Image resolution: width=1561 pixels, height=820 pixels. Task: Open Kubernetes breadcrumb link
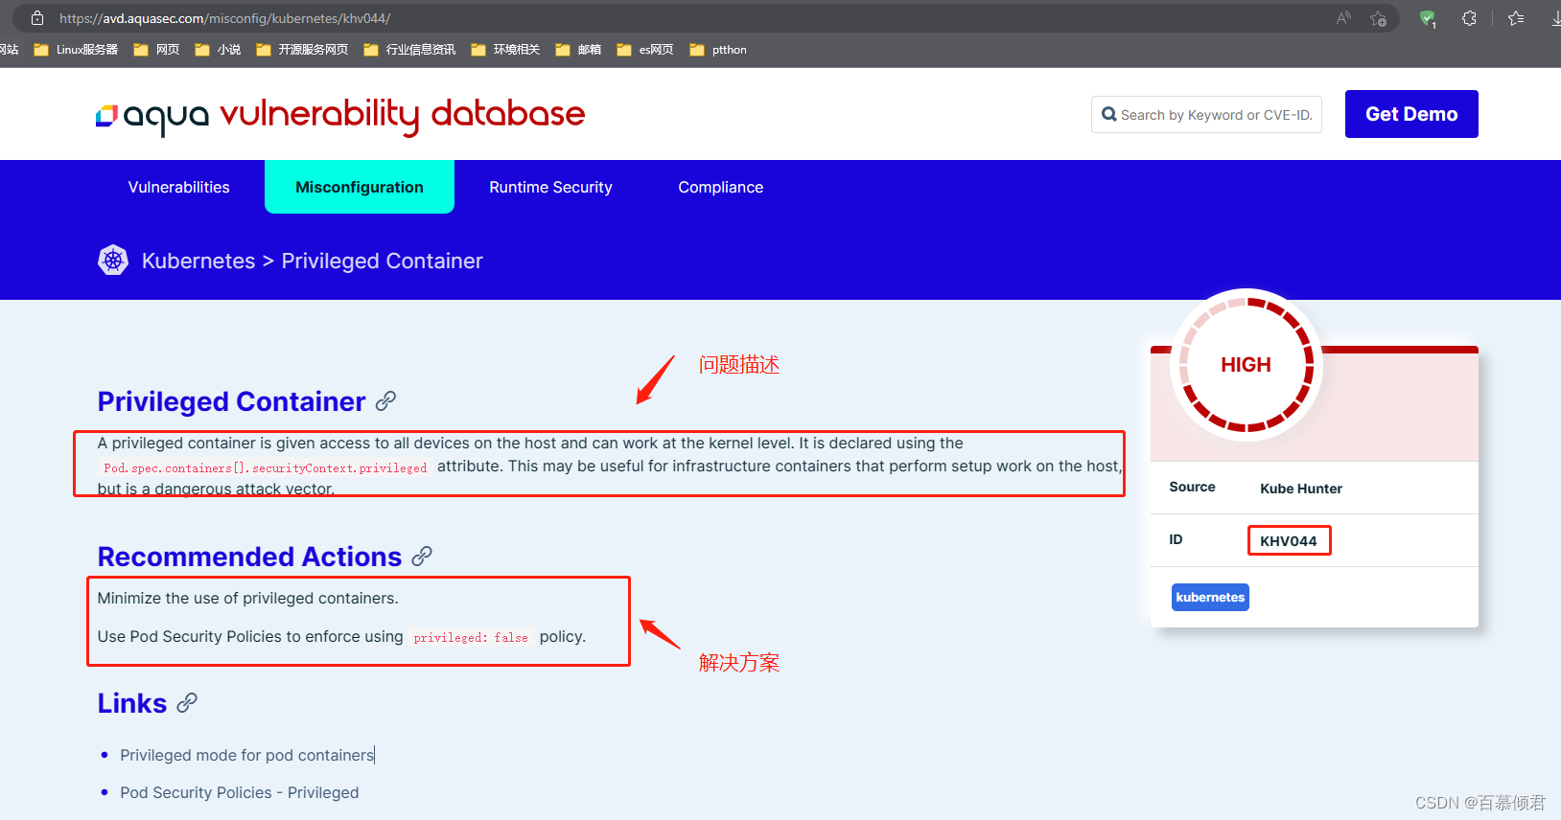click(x=198, y=261)
